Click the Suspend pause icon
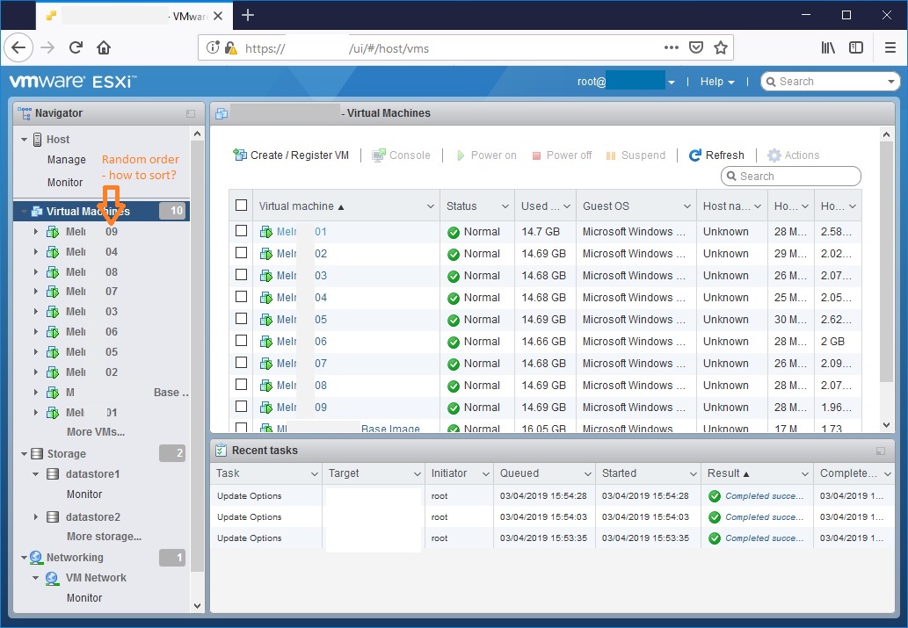The image size is (908, 628). pyautogui.click(x=610, y=155)
